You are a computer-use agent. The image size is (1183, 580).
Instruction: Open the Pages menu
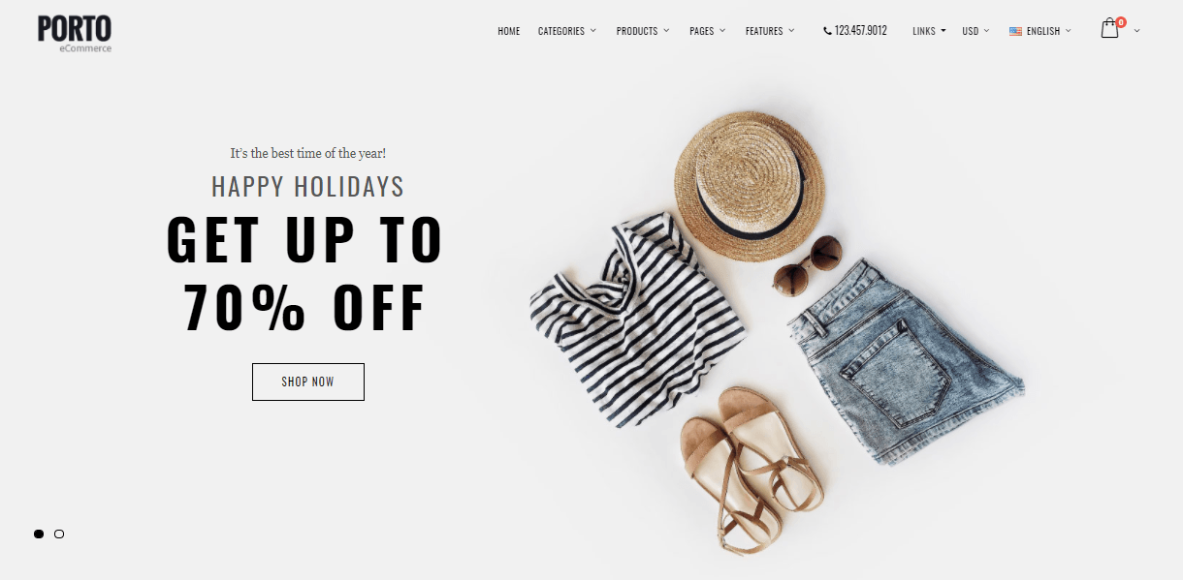pos(708,31)
